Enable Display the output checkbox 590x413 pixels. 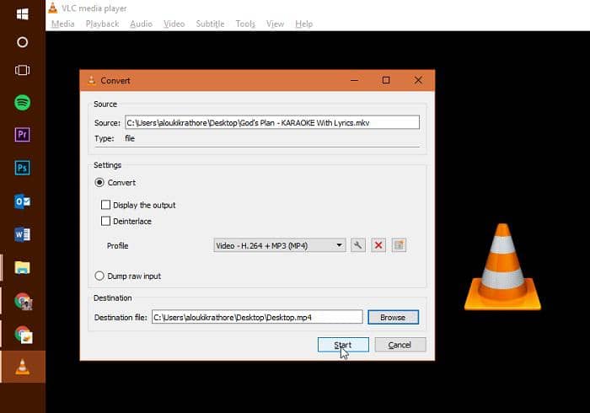[106, 205]
